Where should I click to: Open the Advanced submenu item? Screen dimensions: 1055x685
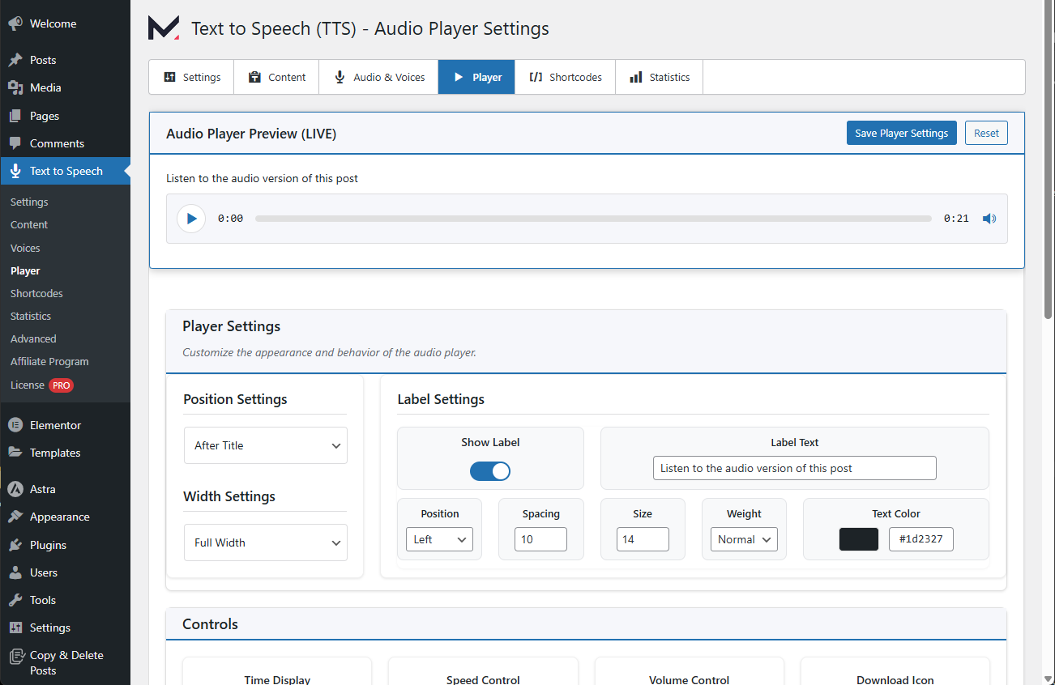pos(33,338)
